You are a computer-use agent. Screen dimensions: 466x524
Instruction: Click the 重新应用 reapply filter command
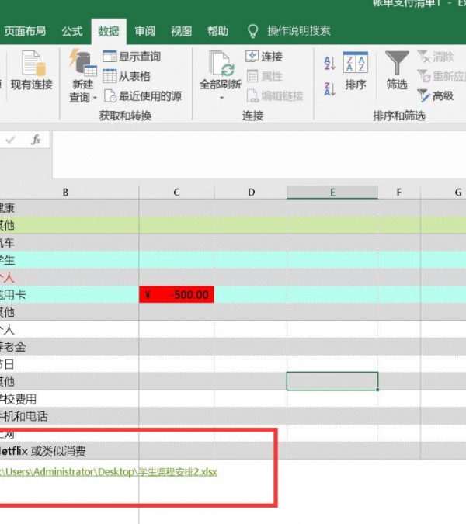[x=442, y=76]
